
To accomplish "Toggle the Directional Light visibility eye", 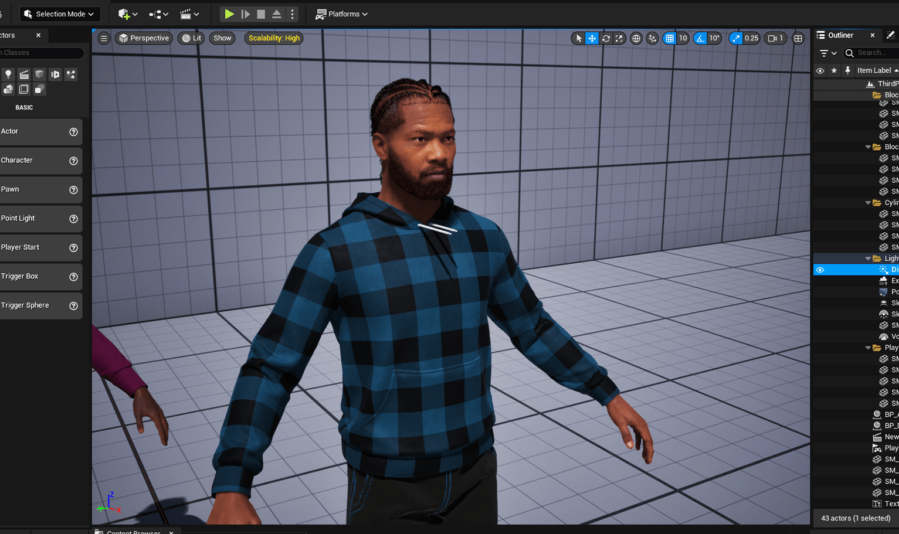I will (x=819, y=269).
